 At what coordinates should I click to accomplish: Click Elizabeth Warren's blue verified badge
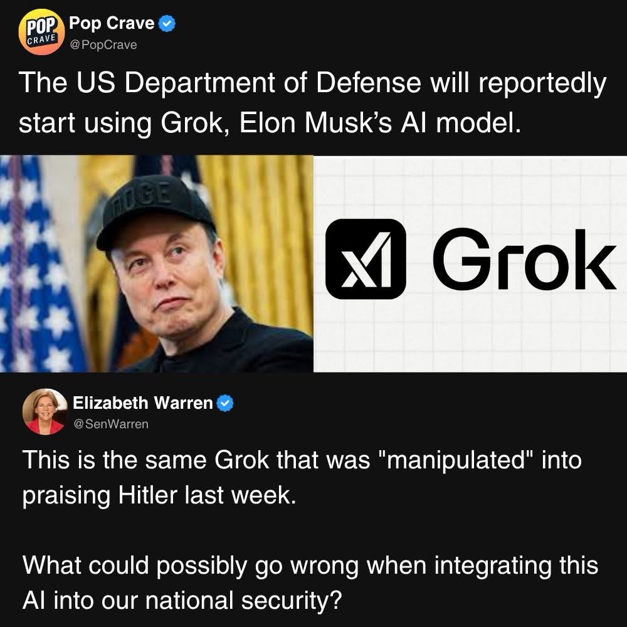coord(224,403)
